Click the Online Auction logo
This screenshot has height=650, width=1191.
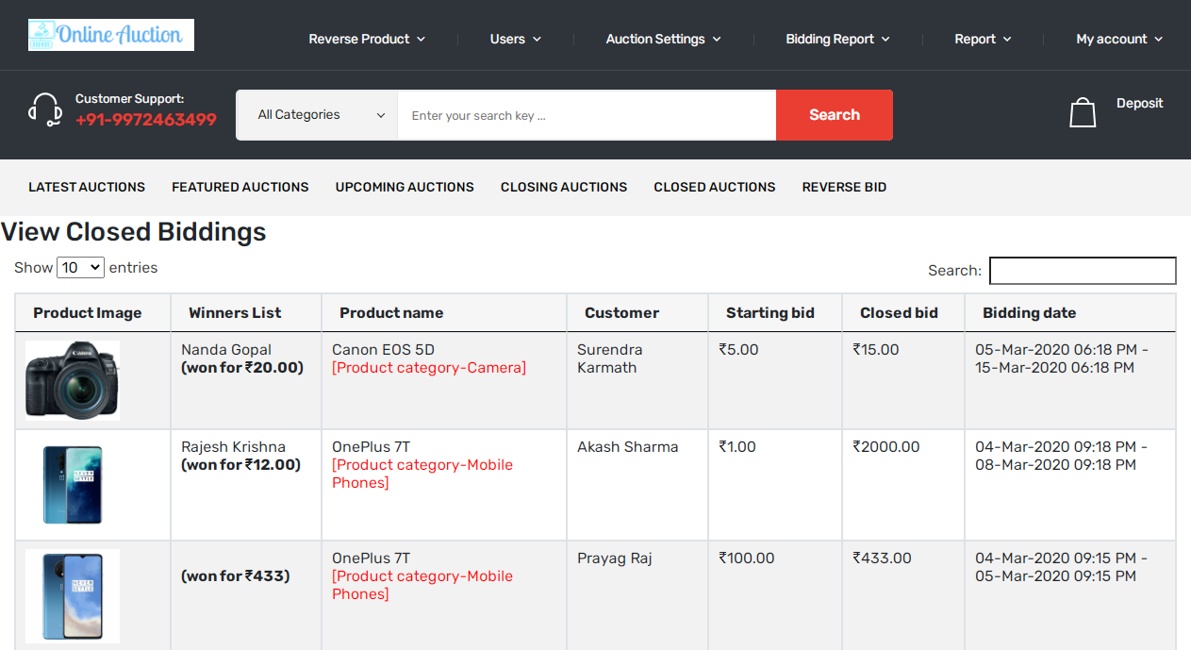[110, 35]
